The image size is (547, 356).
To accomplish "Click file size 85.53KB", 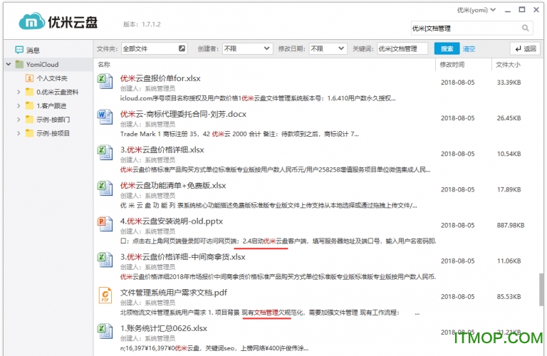I will coord(509,296).
